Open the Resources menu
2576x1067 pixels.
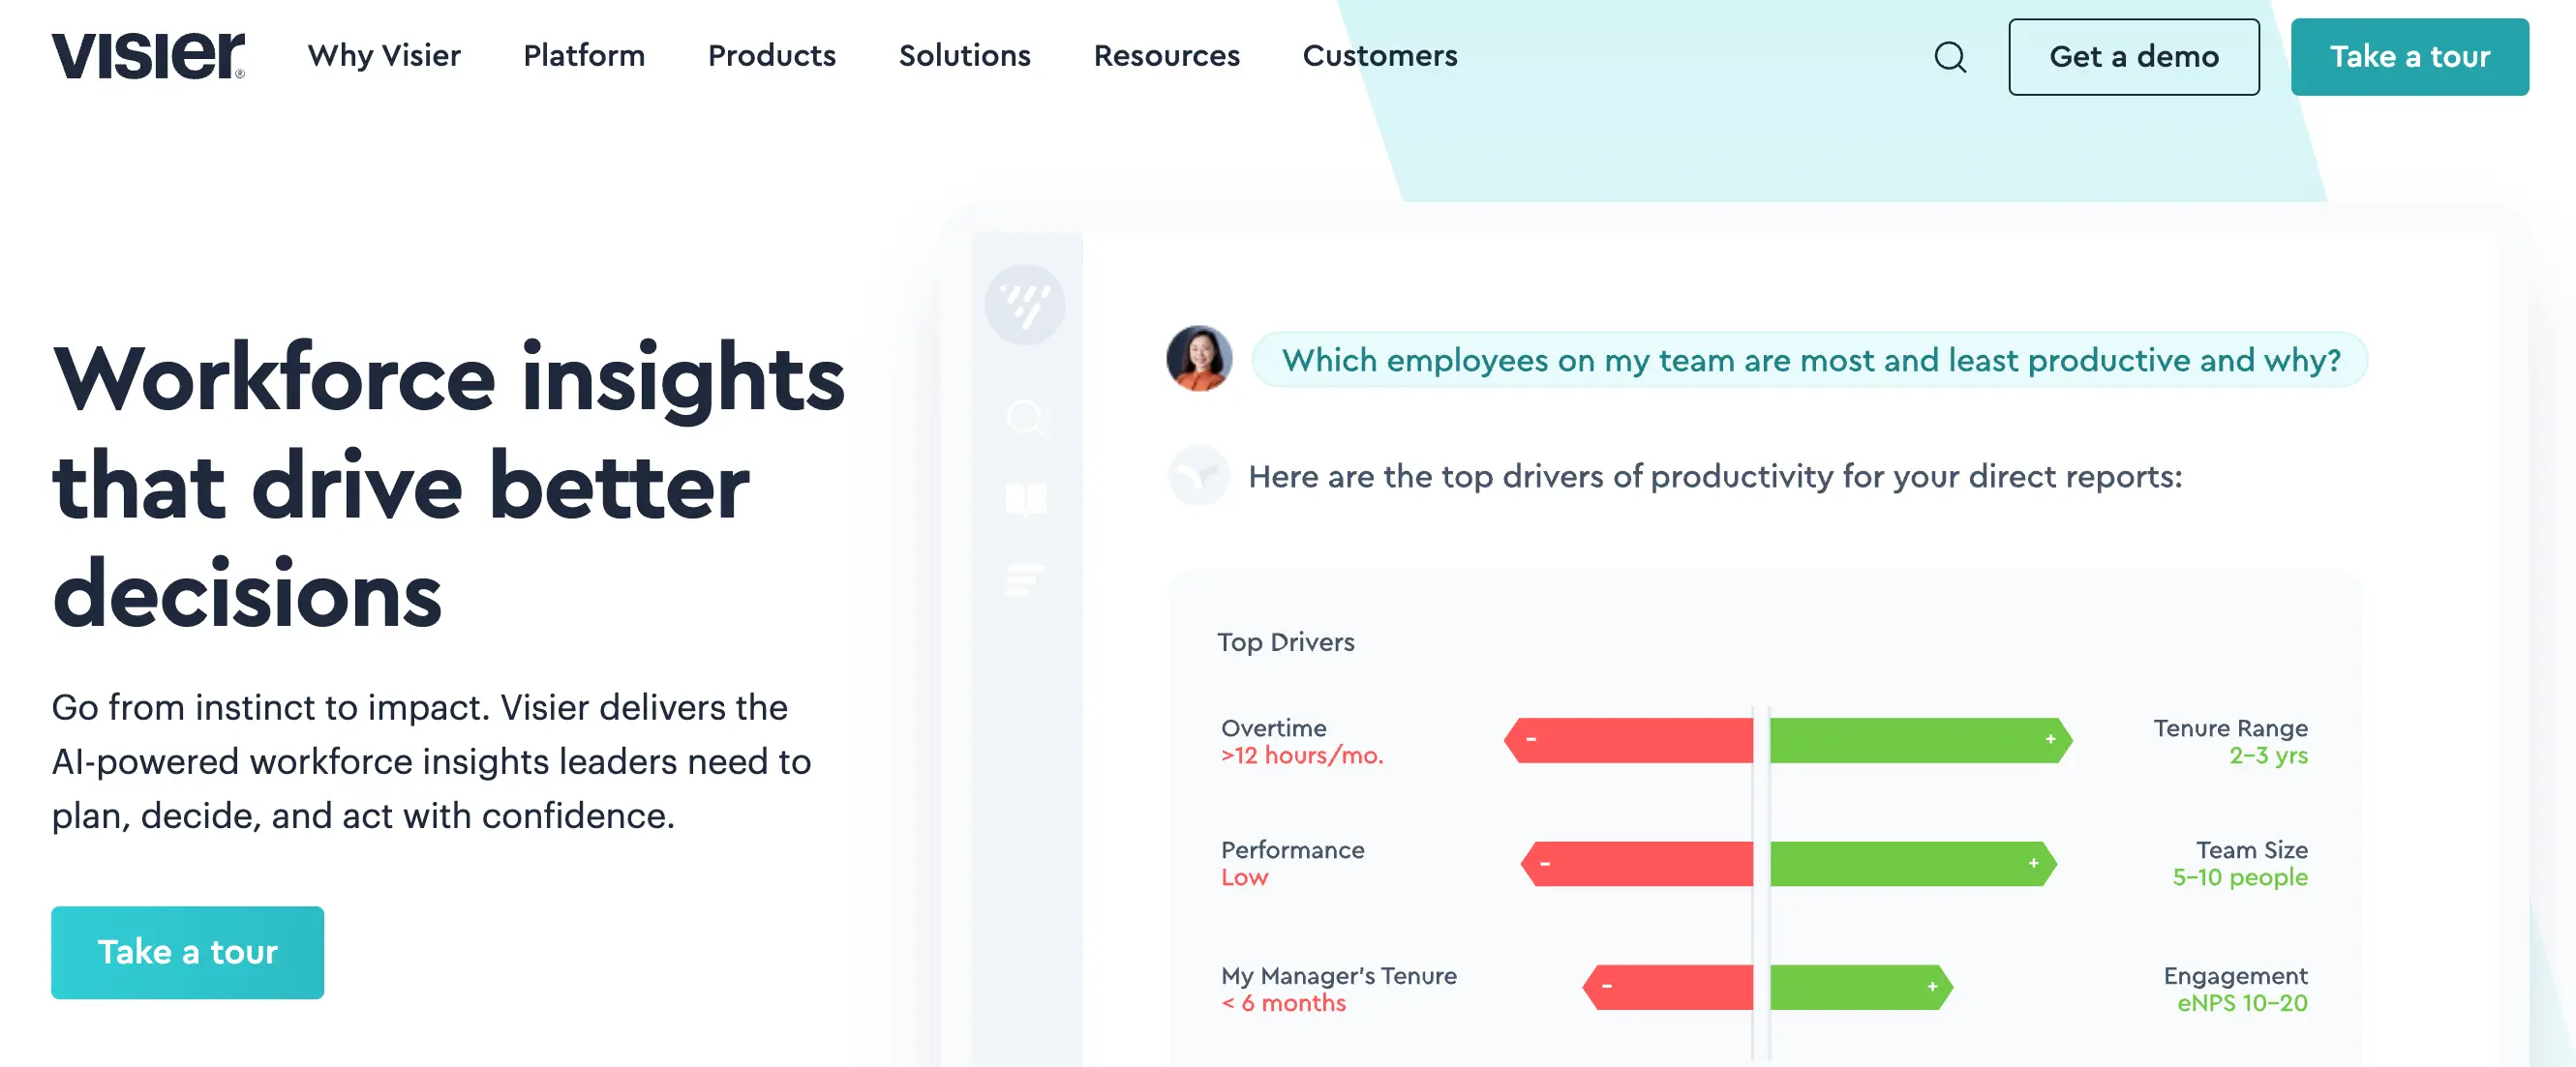pos(1166,56)
